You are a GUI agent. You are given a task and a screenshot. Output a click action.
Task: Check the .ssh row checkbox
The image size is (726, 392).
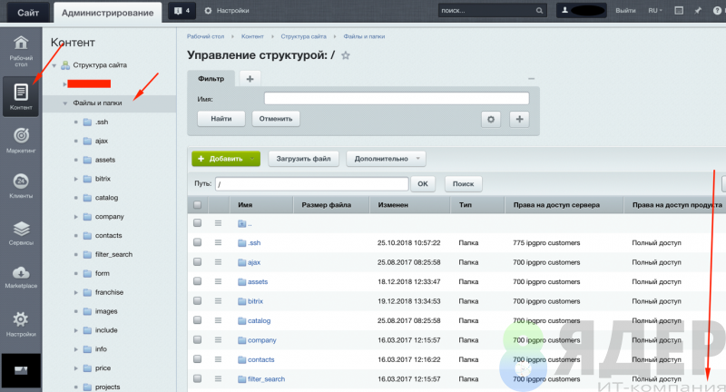pyautogui.click(x=197, y=242)
